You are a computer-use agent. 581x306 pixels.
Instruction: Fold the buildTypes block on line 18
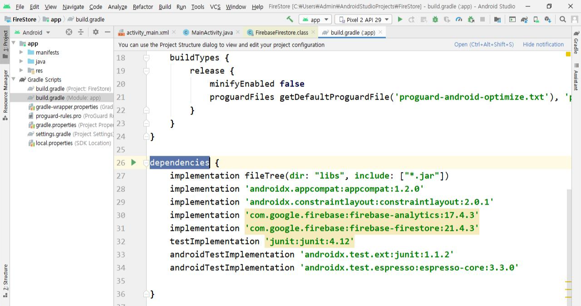[x=146, y=58]
